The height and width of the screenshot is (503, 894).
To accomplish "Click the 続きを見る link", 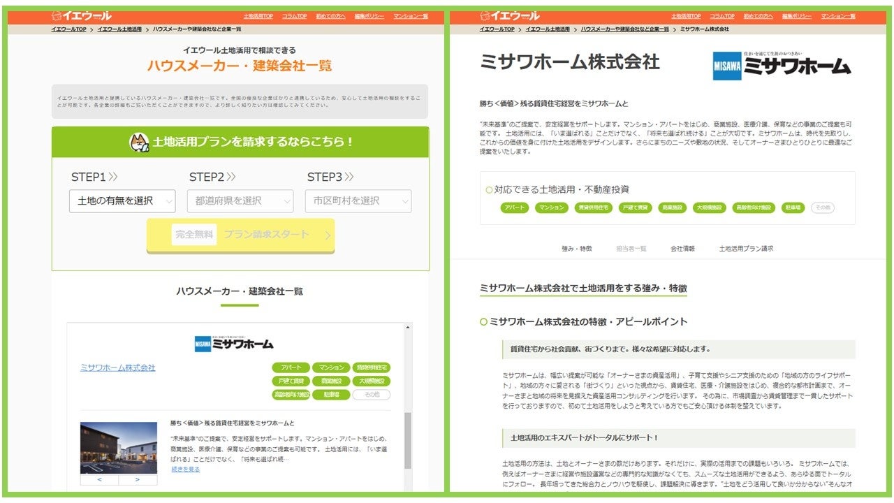I will pyautogui.click(x=186, y=469).
